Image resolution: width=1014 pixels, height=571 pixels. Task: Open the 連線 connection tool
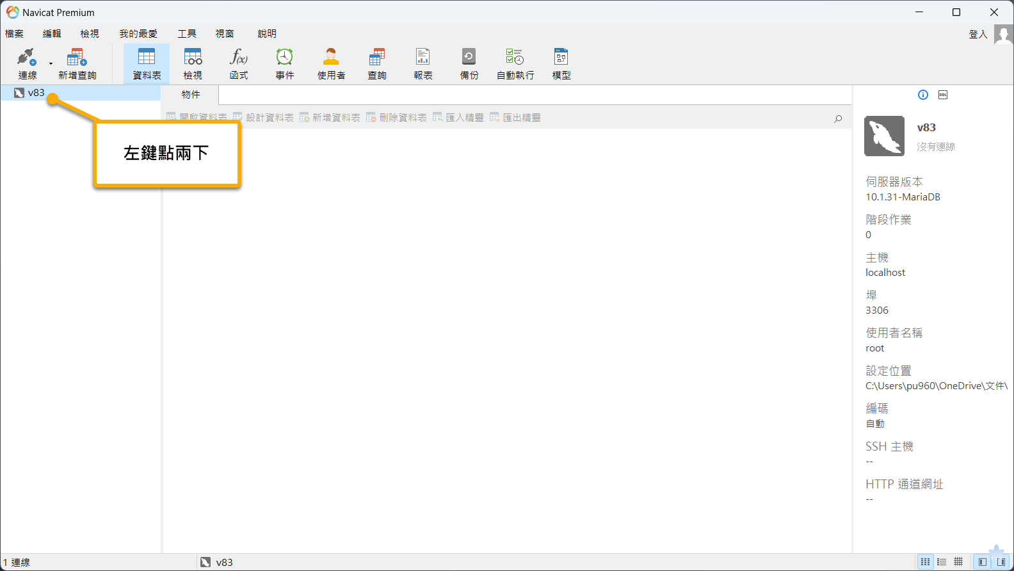pyautogui.click(x=27, y=63)
